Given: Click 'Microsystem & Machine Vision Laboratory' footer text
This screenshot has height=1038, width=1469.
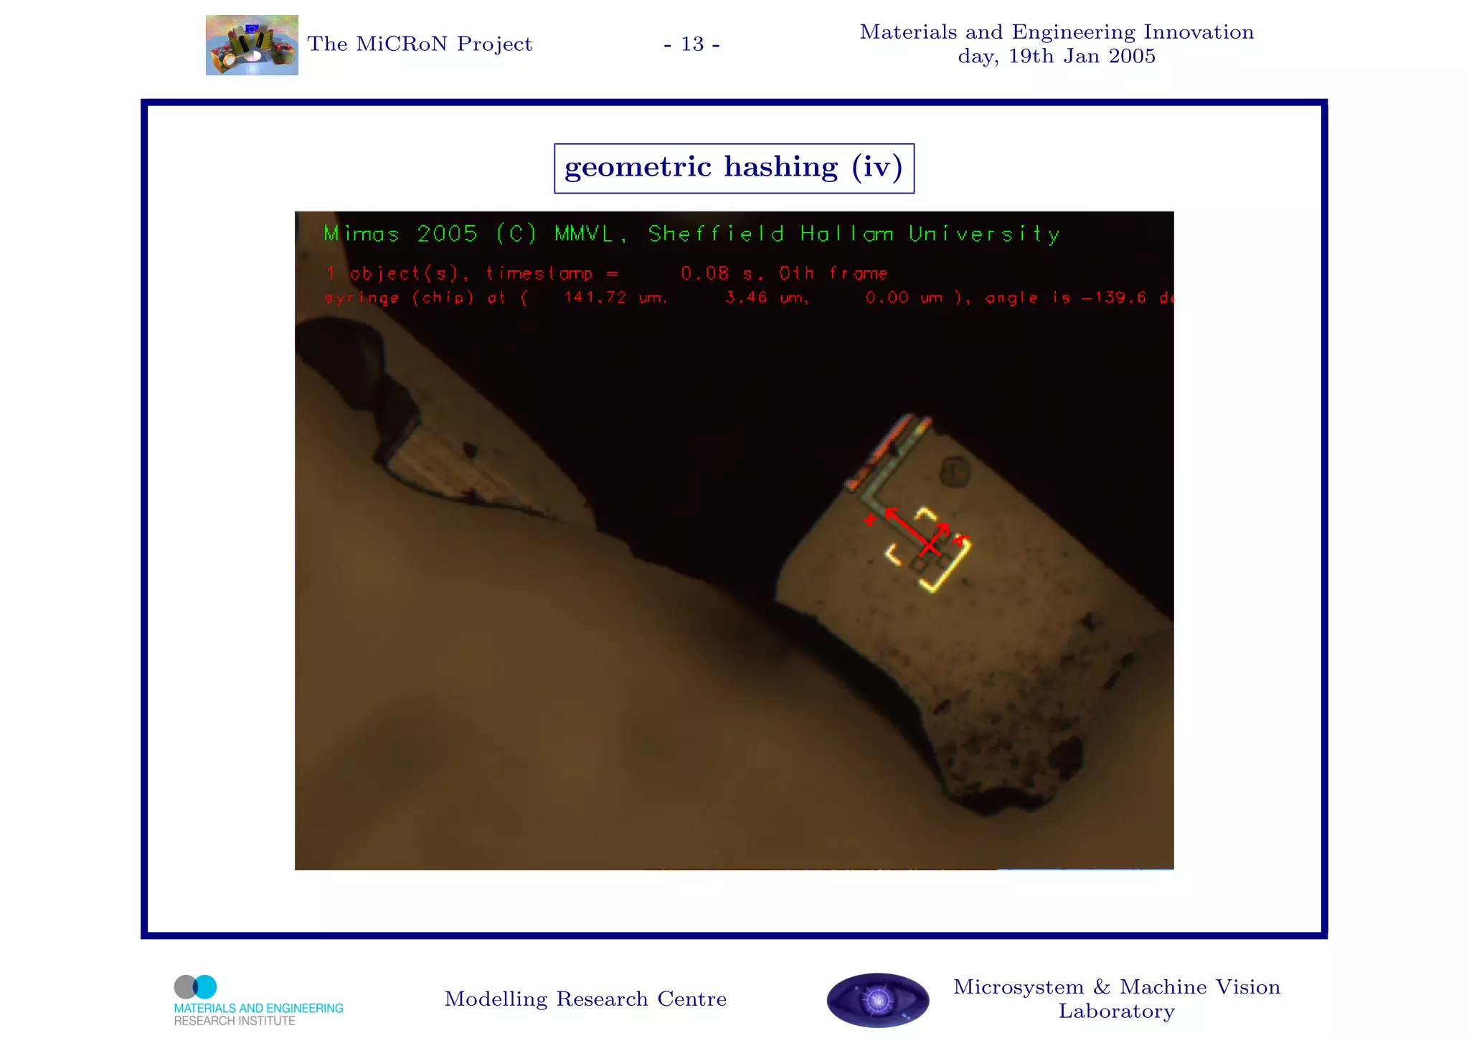Looking at the screenshot, I should 1116,999.
